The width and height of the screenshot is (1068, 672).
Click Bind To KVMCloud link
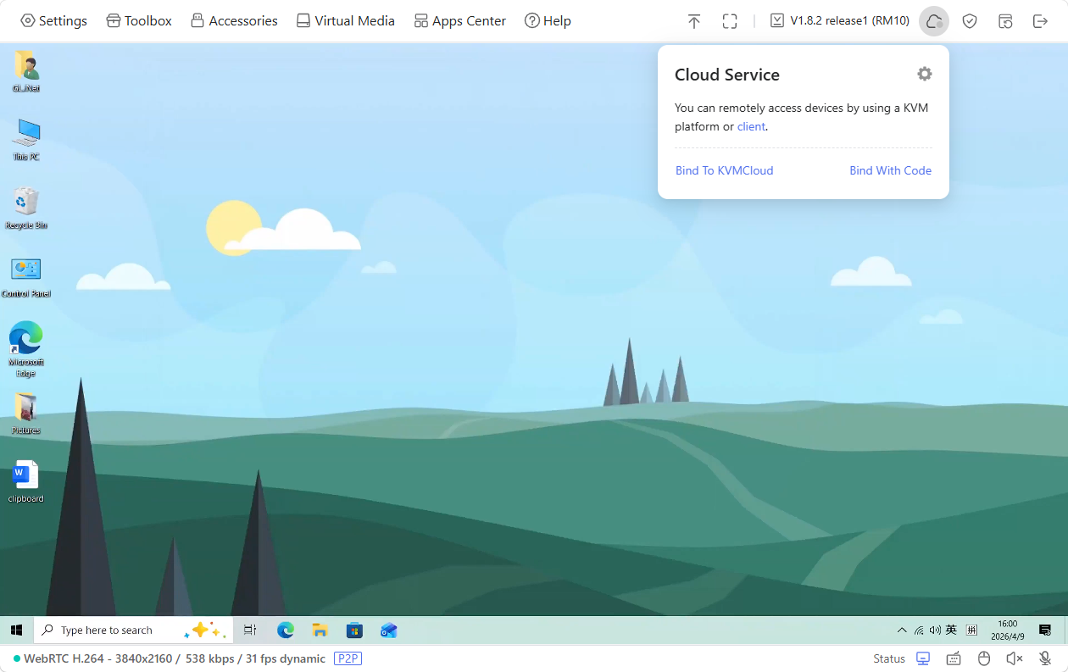click(724, 170)
